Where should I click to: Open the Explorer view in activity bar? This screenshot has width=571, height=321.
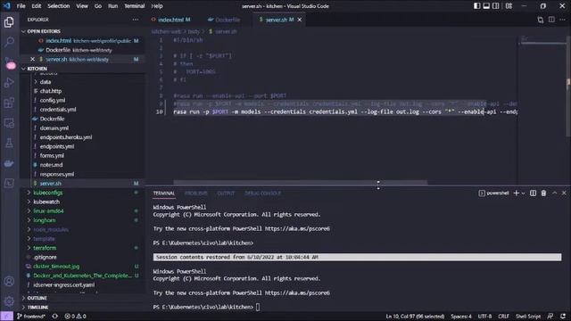(x=9, y=22)
